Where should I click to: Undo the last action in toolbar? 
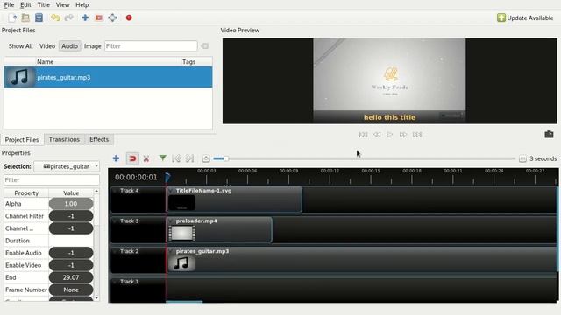pyautogui.click(x=55, y=17)
